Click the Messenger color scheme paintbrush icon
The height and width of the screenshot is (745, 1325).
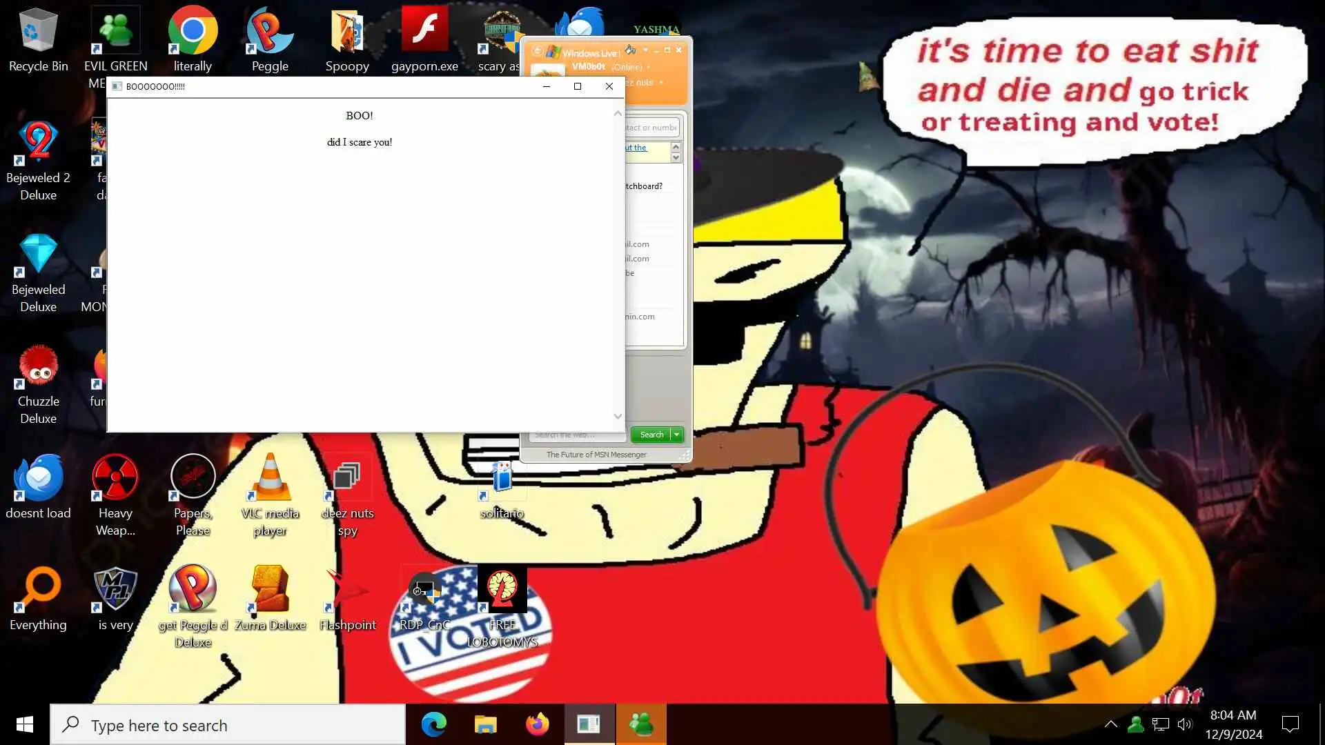630,50
